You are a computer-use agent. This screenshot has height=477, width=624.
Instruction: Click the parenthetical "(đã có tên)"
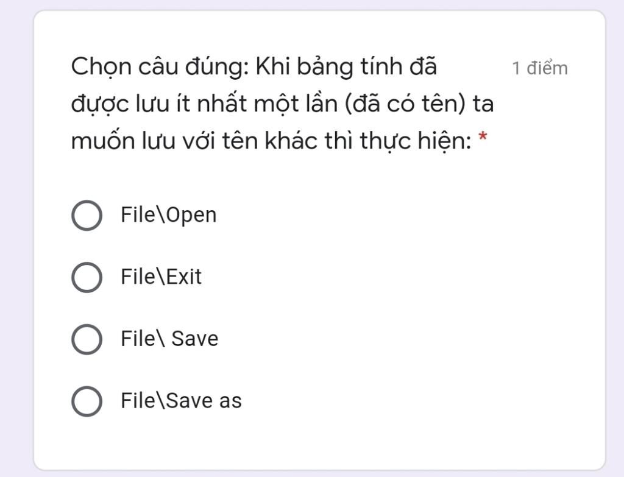(x=405, y=104)
